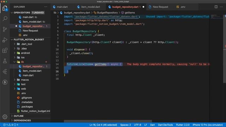This screenshot has height=127, width=226.
Task: Open the Run and Debug view
Action: click(5, 40)
